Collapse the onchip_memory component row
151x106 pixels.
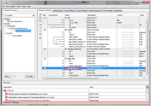[x=66, y=49]
